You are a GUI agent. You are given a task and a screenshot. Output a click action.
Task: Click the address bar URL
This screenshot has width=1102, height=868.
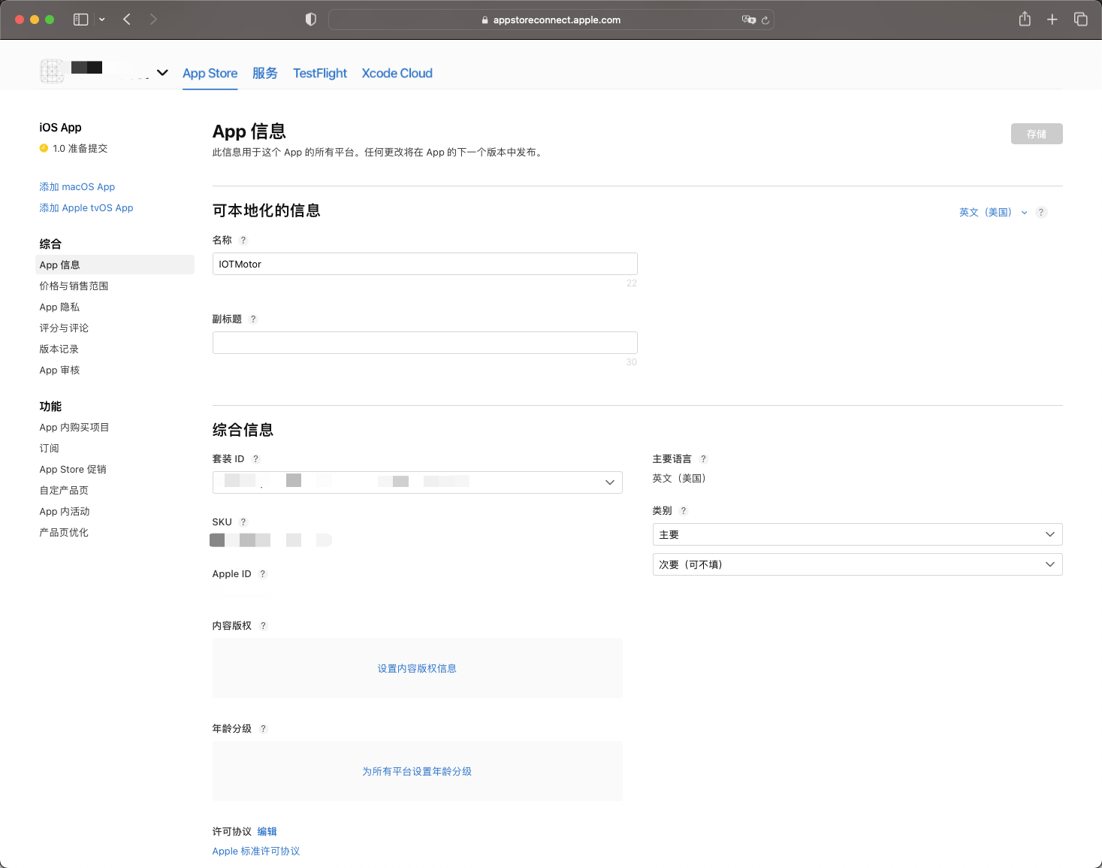coord(557,20)
